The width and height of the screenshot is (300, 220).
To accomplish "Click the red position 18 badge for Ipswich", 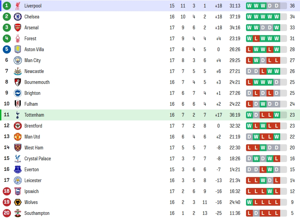I will [7, 191].
